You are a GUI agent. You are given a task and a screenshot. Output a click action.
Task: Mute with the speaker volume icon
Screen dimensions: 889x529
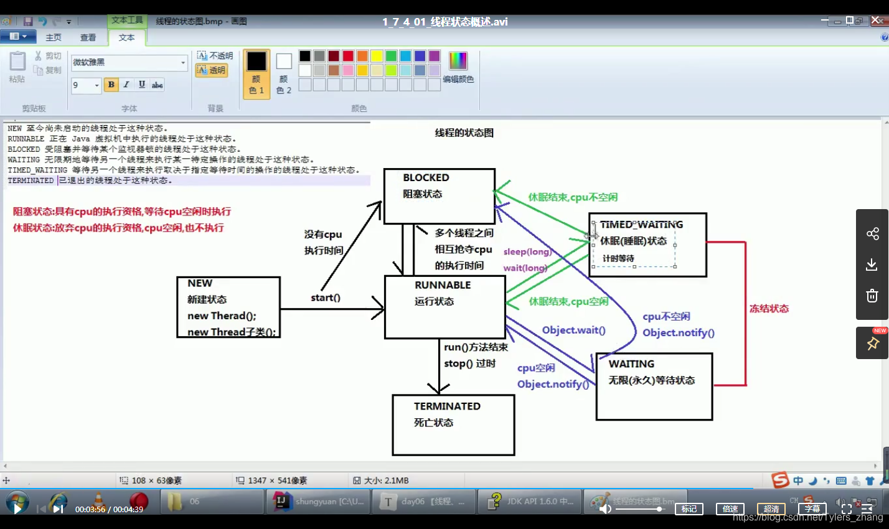pyautogui.click(x=604, y=509)
